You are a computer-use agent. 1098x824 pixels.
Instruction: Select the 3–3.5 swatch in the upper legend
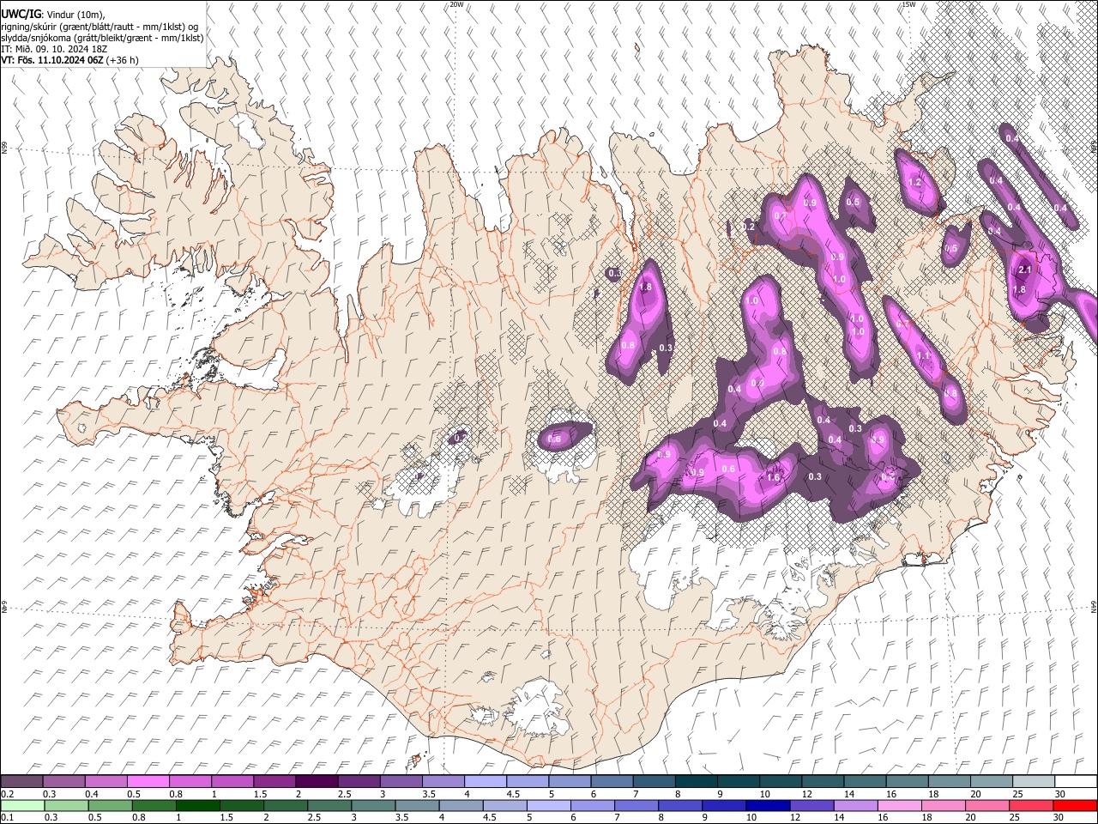click(401, 781)
